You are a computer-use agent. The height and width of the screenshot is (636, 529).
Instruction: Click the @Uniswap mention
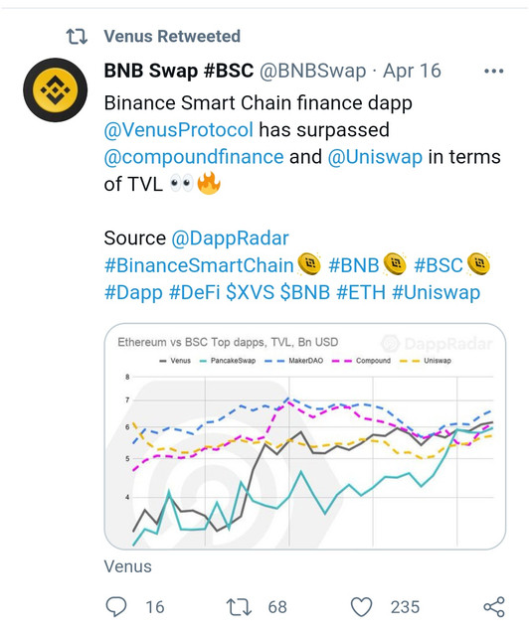coord(375,157)
